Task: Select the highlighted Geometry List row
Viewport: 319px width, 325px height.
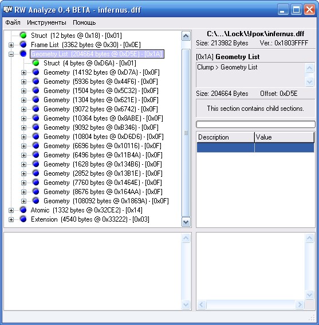Action: coord(97,54)
